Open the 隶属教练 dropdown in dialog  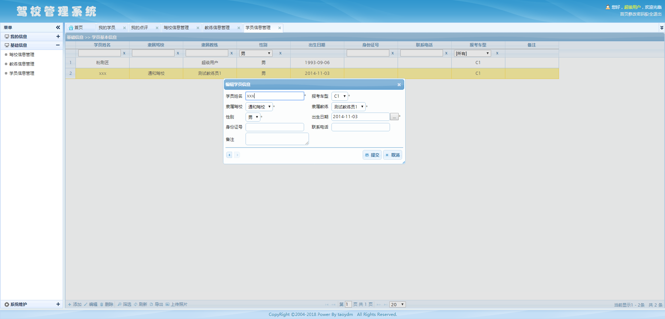click(x=348, y=107)
